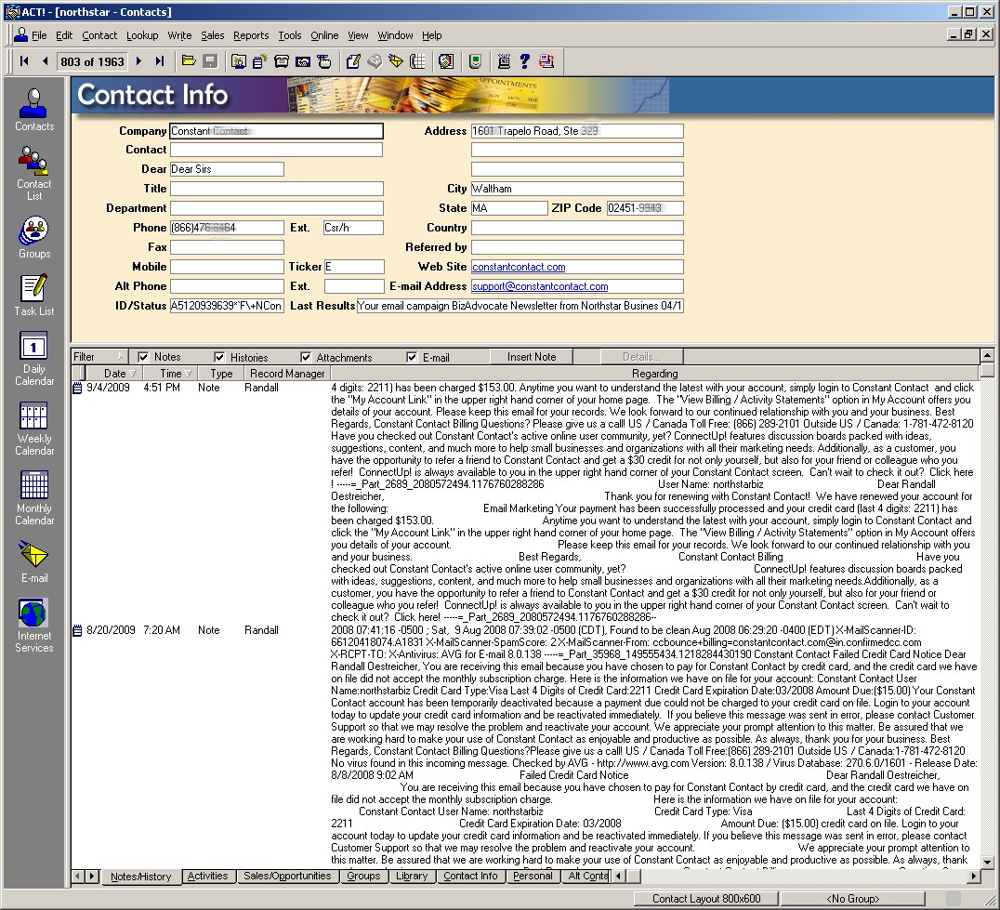Click the Type column header
This screenshot has width=1000, height=910.
pos(220,373)
